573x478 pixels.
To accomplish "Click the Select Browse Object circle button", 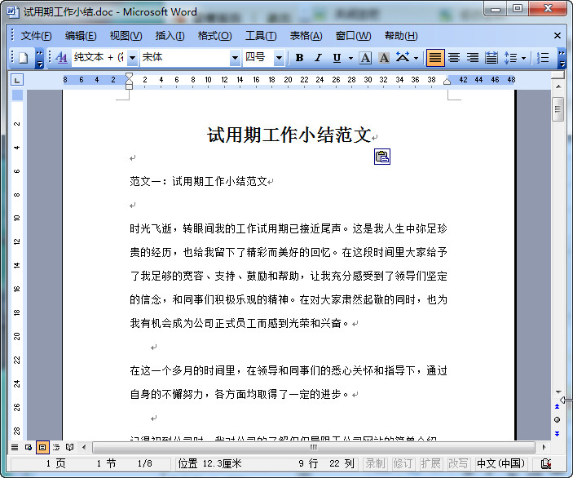I will 558,420.
